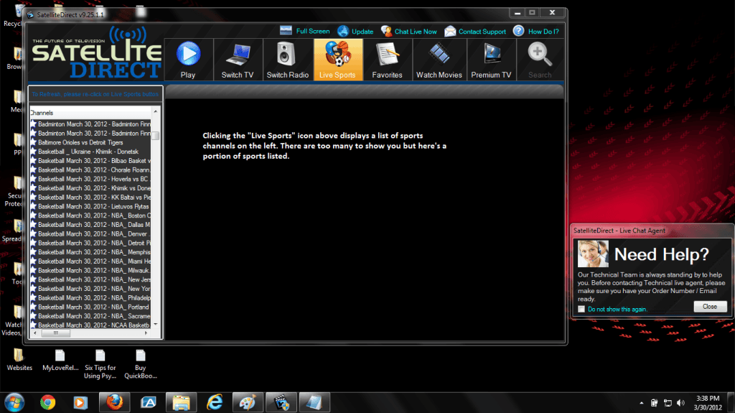The height and width of the screenshot is (413, 735).
Task: Open Premium TV section
Action: [491, 60]
